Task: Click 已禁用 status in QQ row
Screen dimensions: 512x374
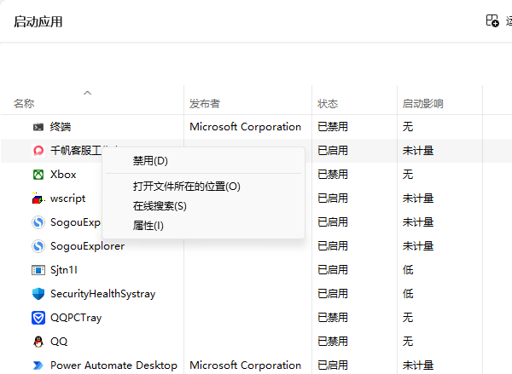Action: pyautogui.click(x=333, y=342)
